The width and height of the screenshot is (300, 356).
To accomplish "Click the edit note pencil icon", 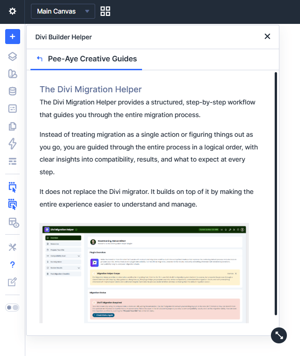I will [x=13, y=282].
